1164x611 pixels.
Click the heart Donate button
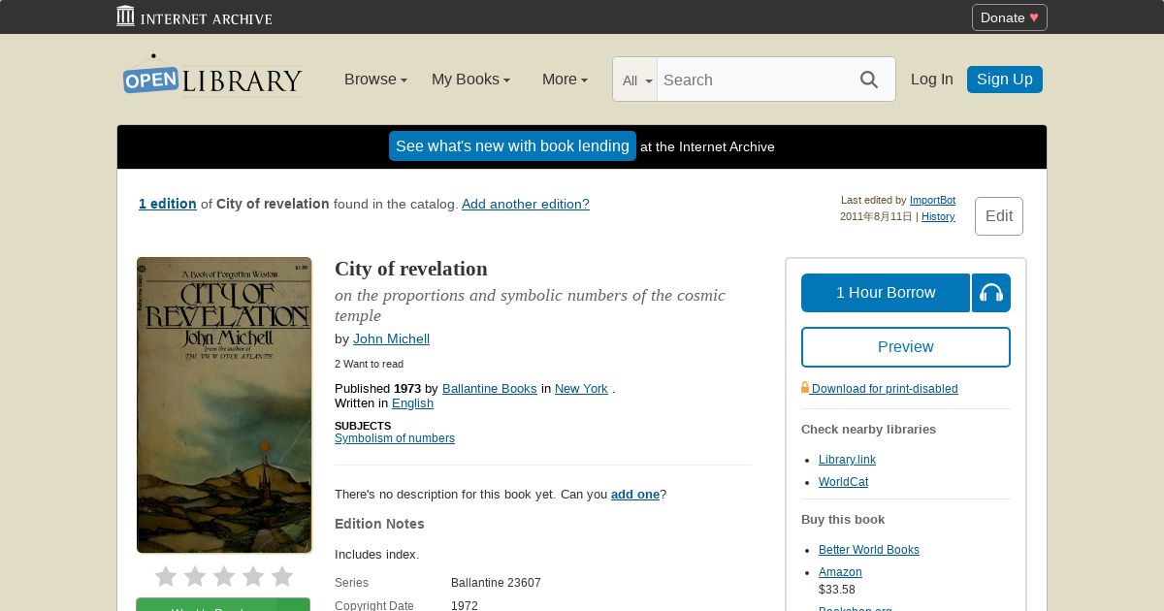point(1010,17)
